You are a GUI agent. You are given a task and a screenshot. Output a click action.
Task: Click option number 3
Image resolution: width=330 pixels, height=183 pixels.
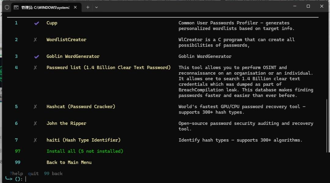click(x=16, y=56)
